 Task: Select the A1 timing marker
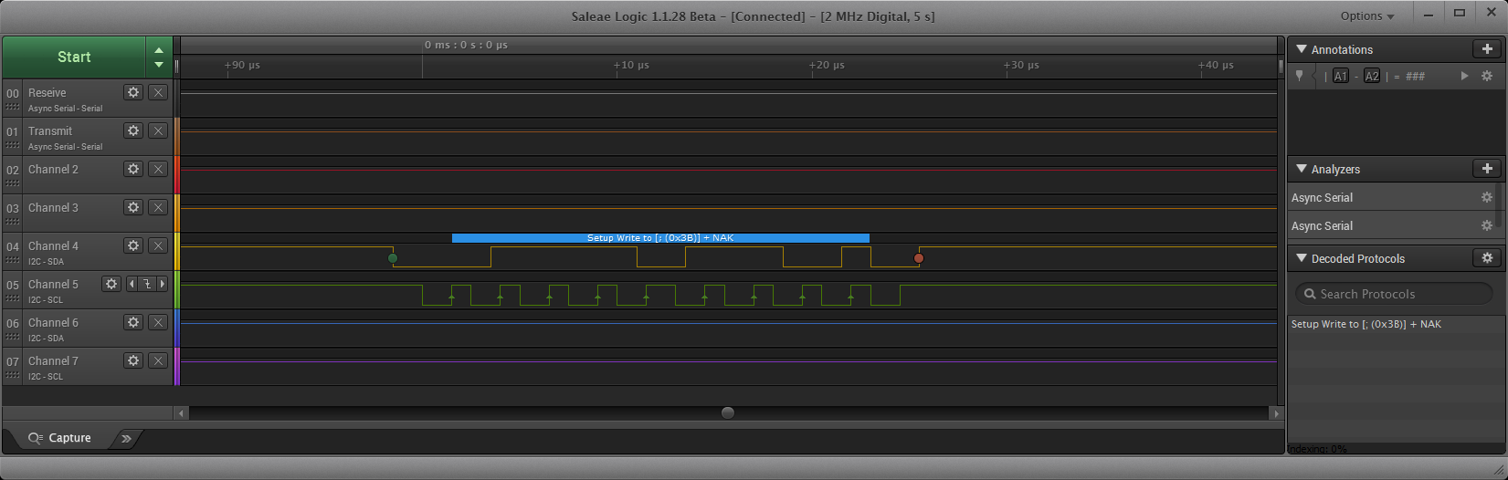(1340, 77)
